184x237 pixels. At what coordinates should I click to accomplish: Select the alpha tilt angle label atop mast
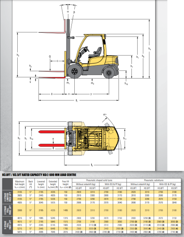(68, 11)
